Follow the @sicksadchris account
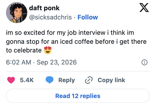This screenshot has height=108, width=154. click(x=88, y=17)
